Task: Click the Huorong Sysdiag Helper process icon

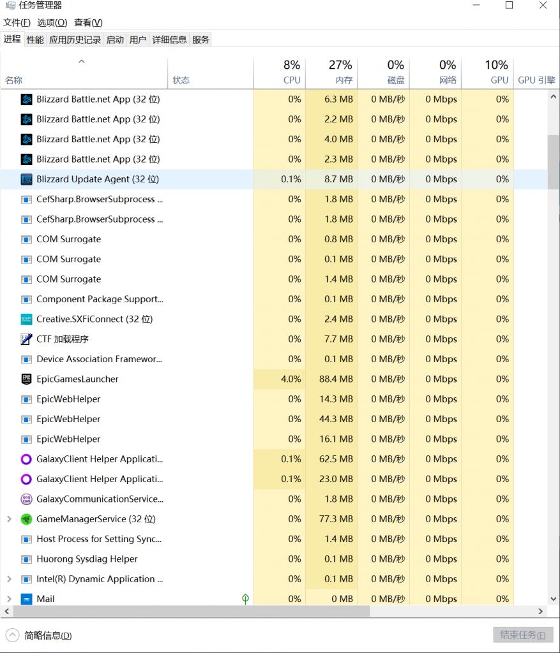Action: (26, 559)
